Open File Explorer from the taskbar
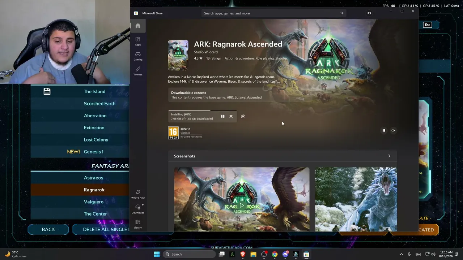This screenshot has width=463, height=260. click(x=253, y=254)
